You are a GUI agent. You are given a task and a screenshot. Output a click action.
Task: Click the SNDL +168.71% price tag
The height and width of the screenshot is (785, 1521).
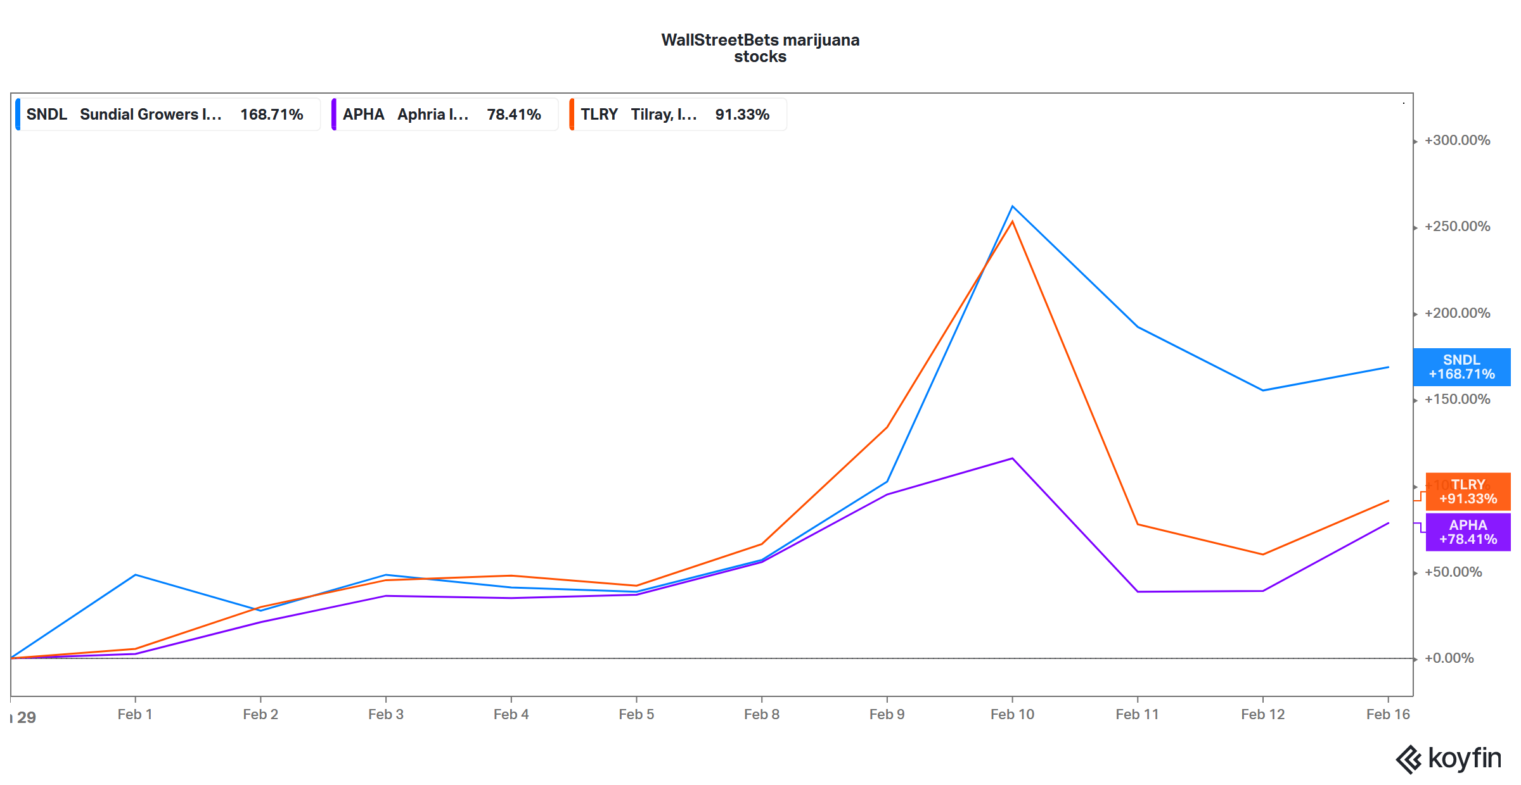(1462, 367)
